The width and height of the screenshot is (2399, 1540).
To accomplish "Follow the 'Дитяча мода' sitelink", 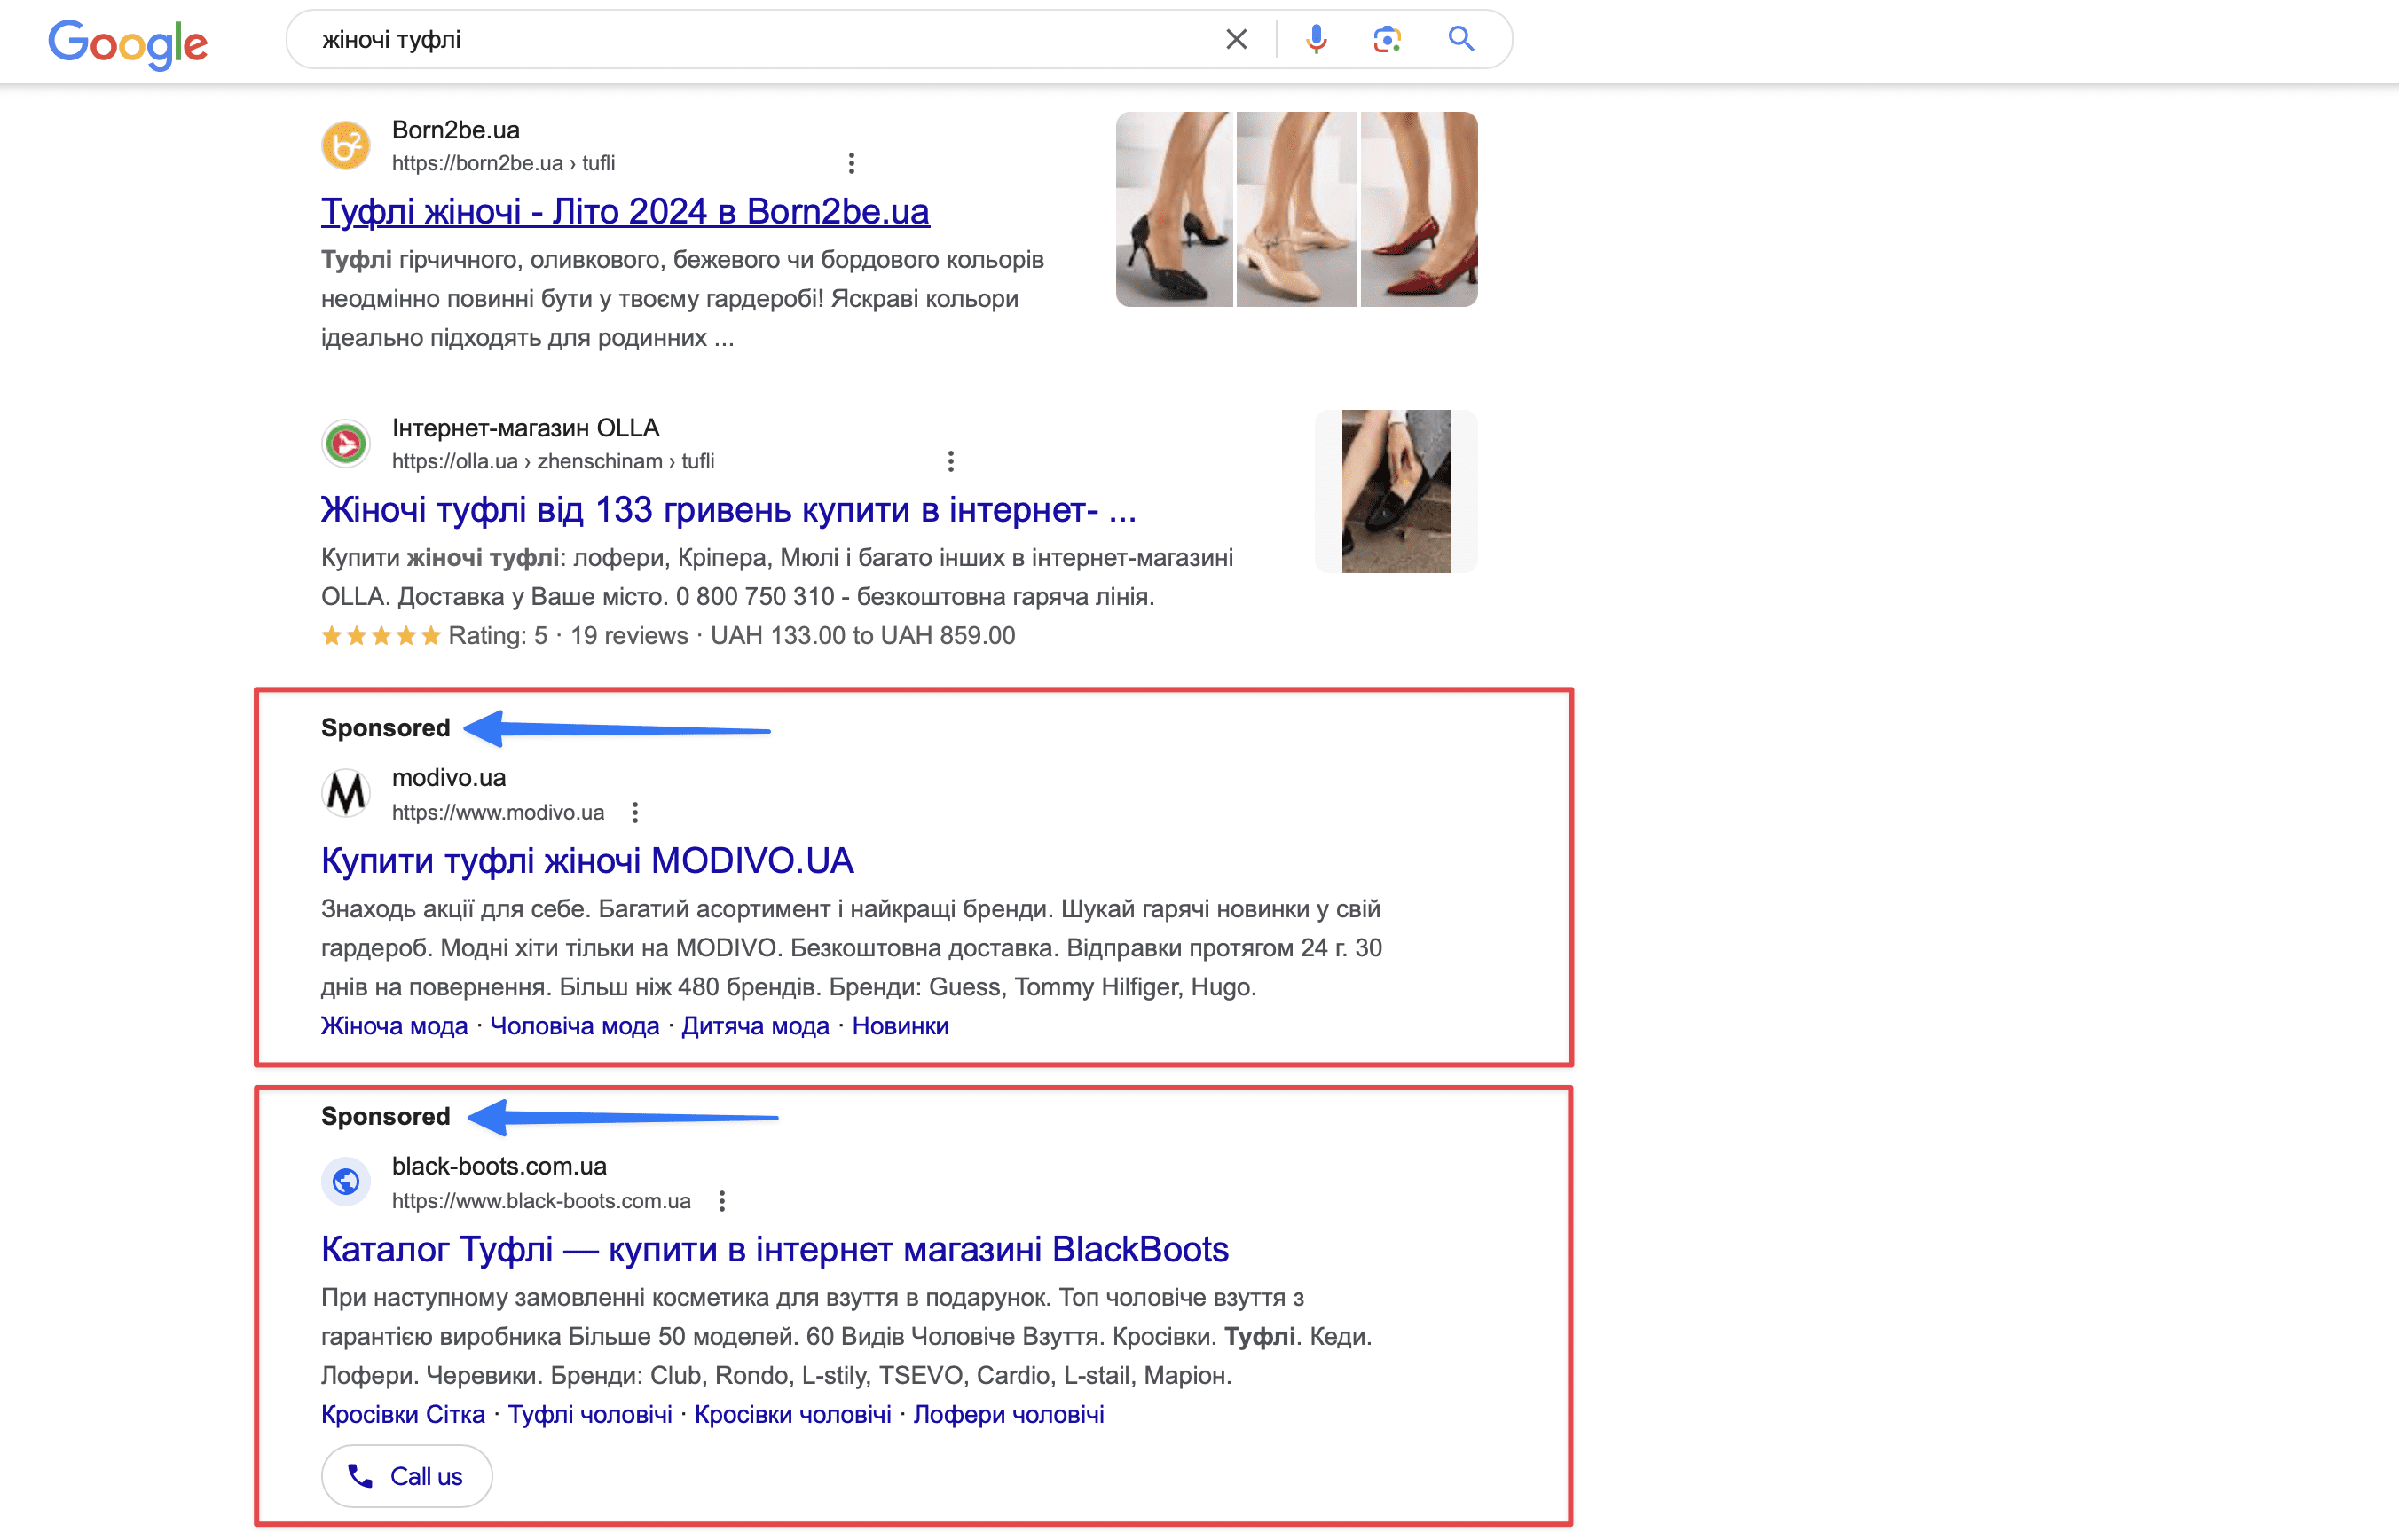I will click(756, 1026).
